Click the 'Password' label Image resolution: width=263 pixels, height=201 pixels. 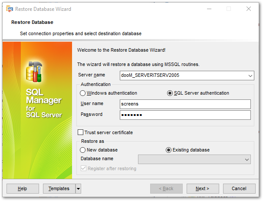tap(92, 115)
